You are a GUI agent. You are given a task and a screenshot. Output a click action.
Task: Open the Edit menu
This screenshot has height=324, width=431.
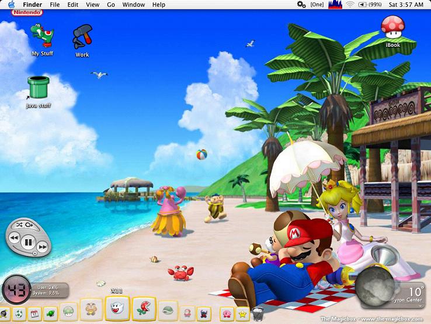pyautogui.click(x=73, y=5)
